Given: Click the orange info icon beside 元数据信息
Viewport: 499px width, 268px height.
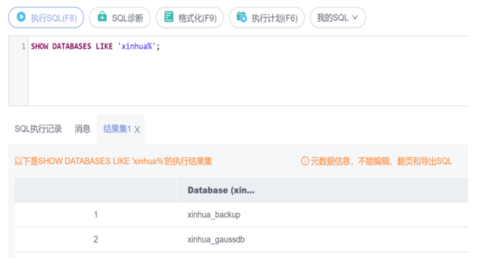Looking at the screenshot, I should point(305,161).
